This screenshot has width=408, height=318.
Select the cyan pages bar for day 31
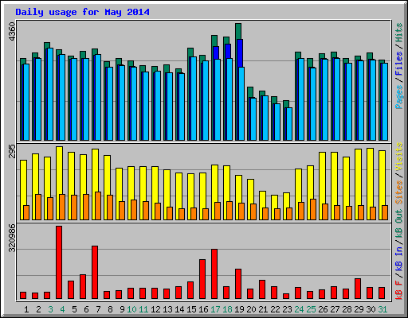point(385,102)
